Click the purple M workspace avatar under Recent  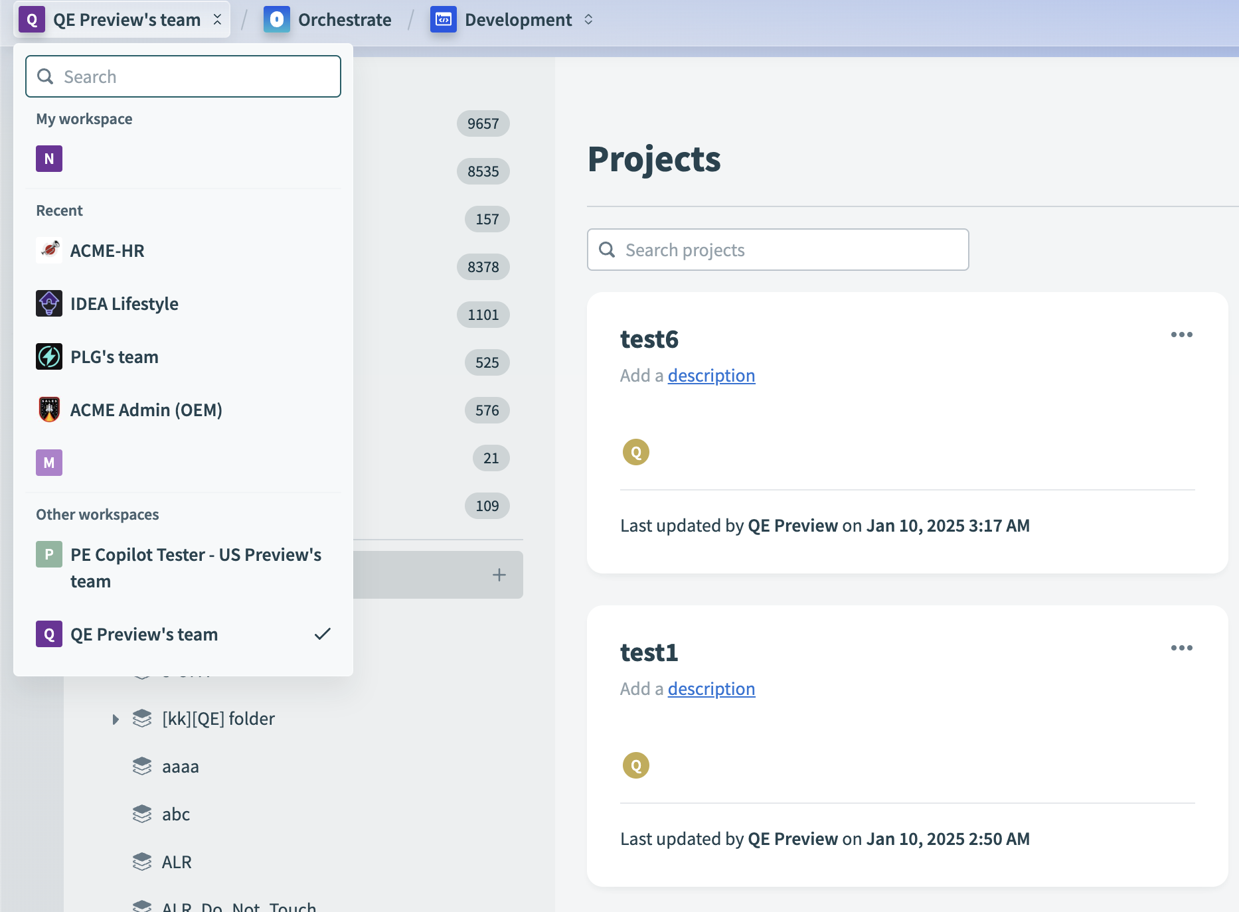point(48,462)
